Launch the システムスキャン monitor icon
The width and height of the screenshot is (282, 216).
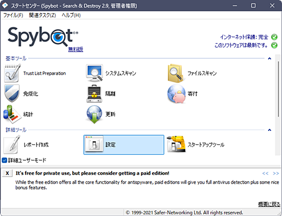click(x=95, y=73)
